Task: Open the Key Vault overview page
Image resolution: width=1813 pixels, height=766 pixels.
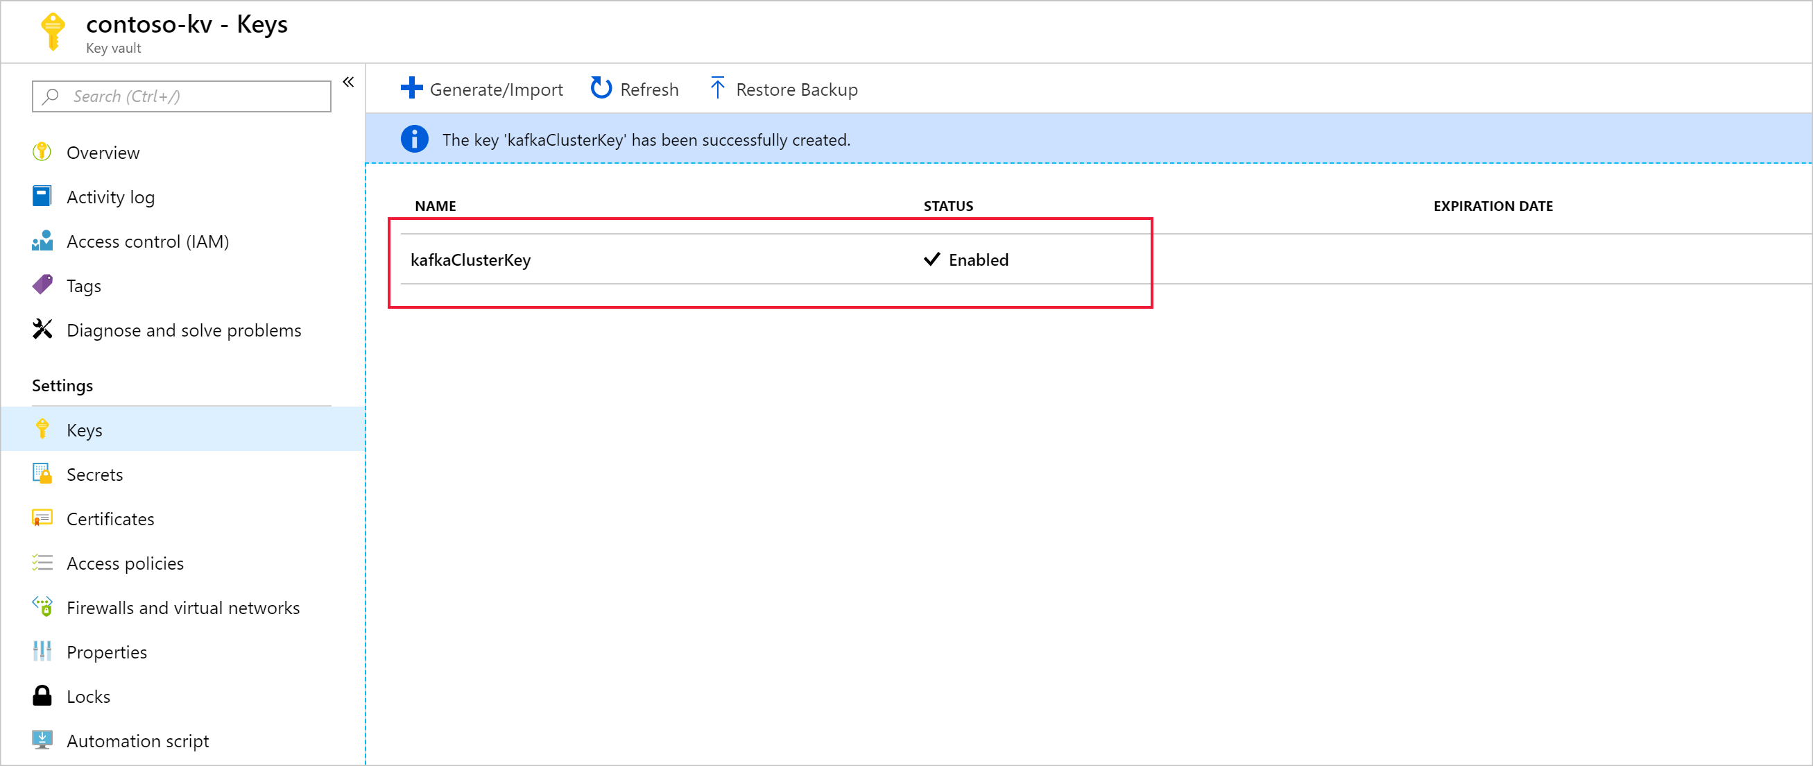Action: 103,151
